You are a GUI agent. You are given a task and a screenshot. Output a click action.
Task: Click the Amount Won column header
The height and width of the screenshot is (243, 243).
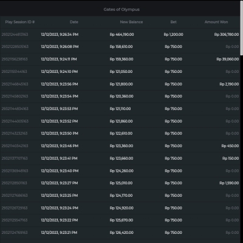point(216,22)
